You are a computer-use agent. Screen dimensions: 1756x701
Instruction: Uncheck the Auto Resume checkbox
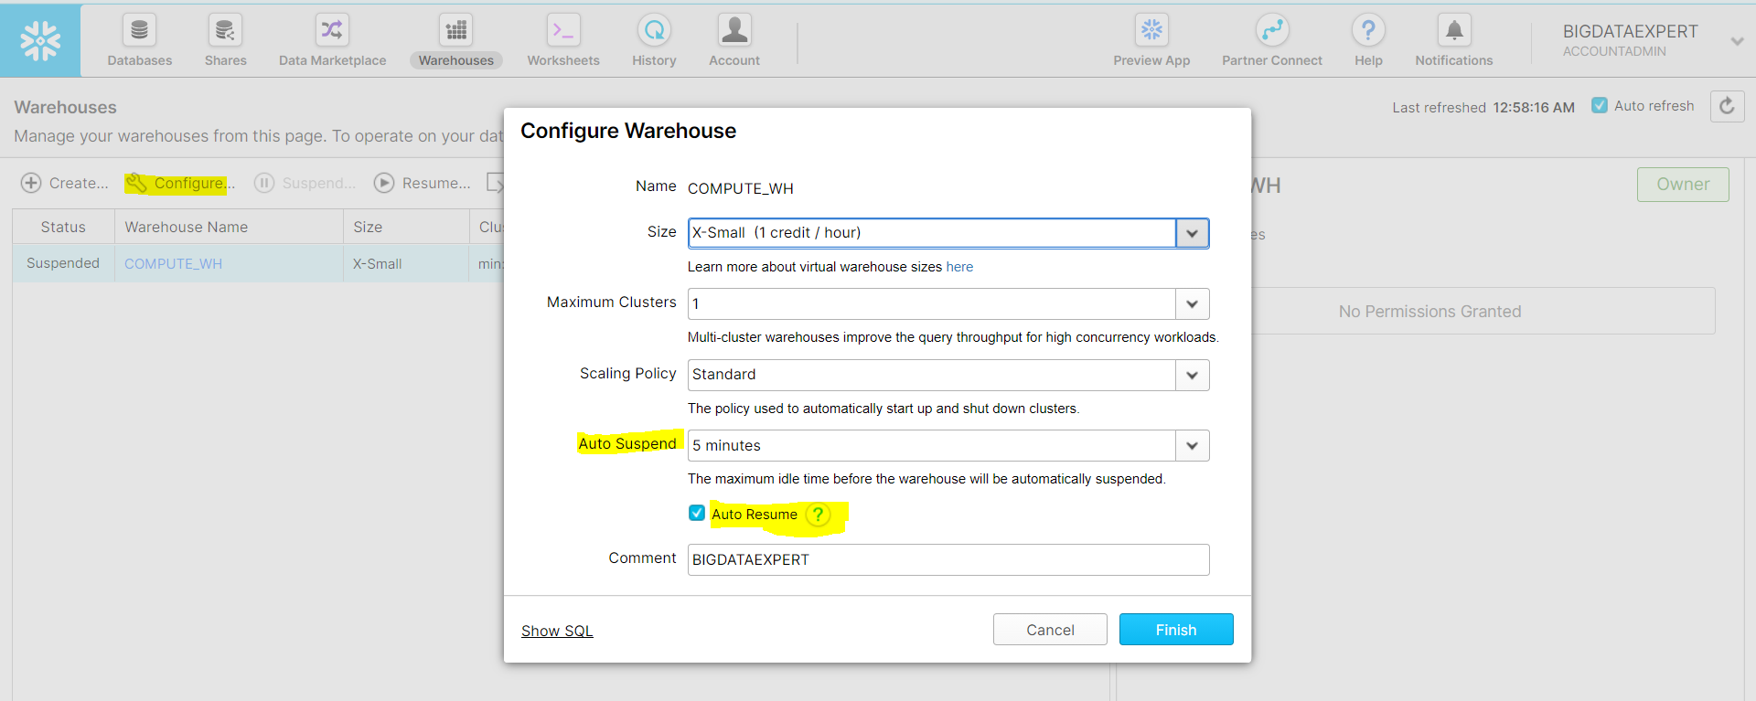tap(697, 513)
